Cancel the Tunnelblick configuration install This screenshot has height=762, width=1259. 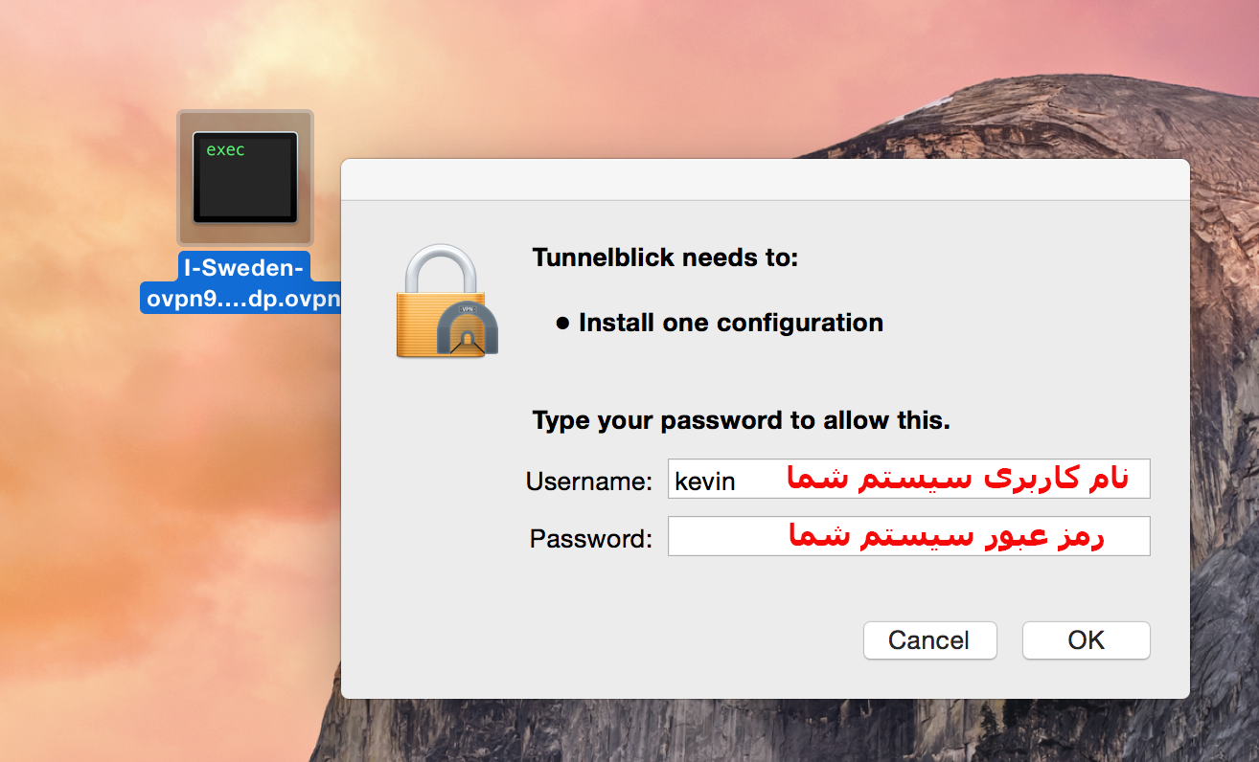pyautogui.click(x=928, y=639)
